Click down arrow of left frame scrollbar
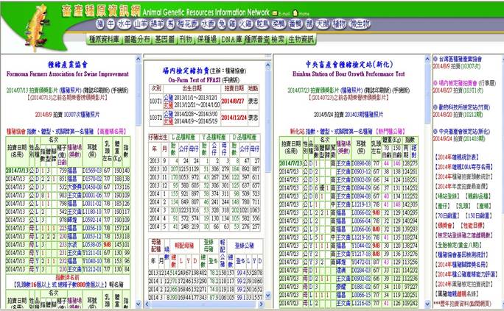 pos(139,303)
